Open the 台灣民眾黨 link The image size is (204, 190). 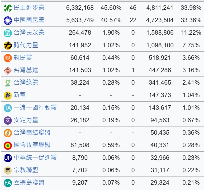pos(29,32)
